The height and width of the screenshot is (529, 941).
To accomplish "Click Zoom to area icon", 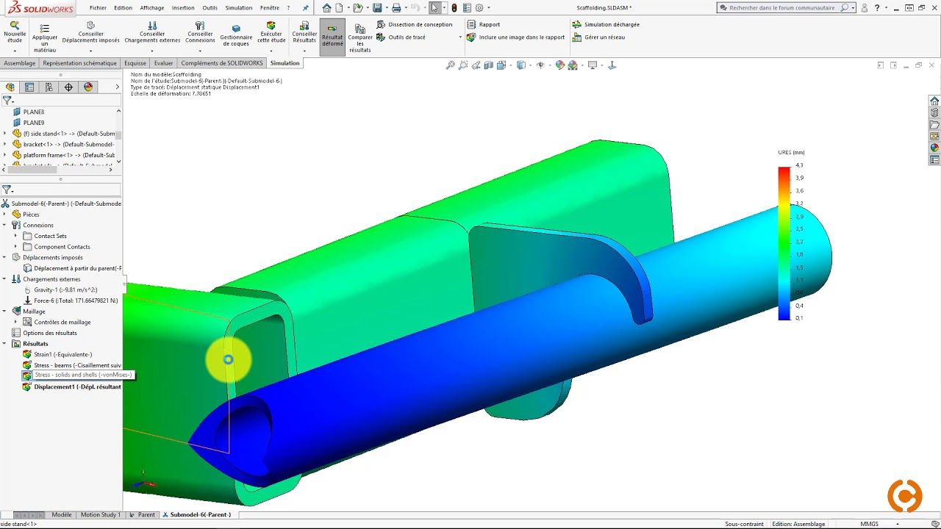I will tap(463, 65).
